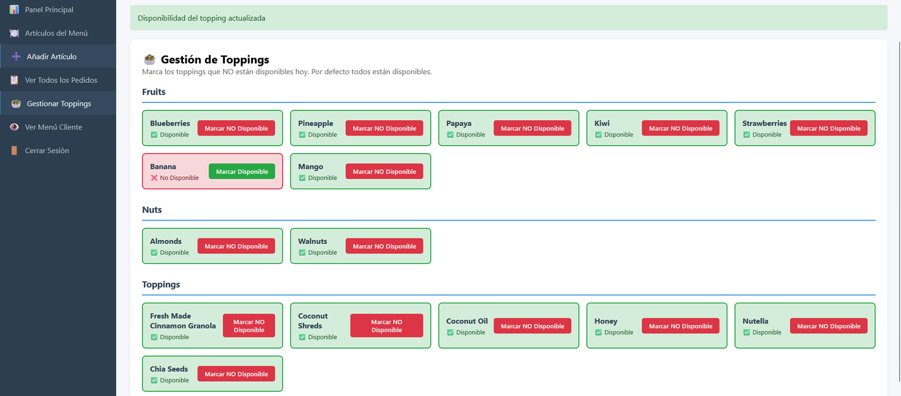Click the salad bowl icon for Gestionar Toppings
This screenshot has width=901, height=396.
point(16,103)
